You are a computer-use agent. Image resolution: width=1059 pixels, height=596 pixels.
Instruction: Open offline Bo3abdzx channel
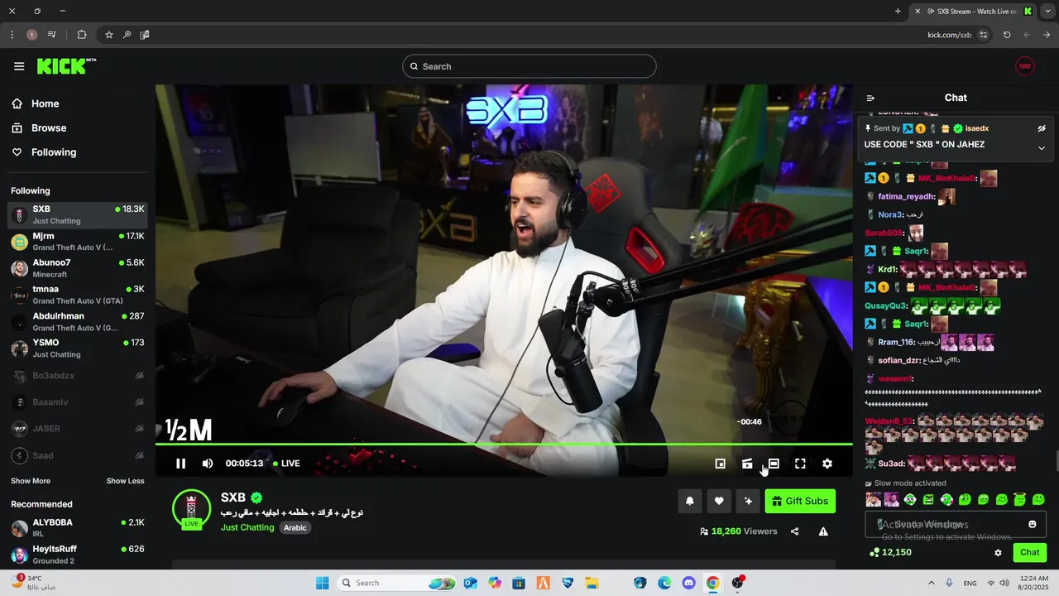pyautogui.click(x=78, y=376)
